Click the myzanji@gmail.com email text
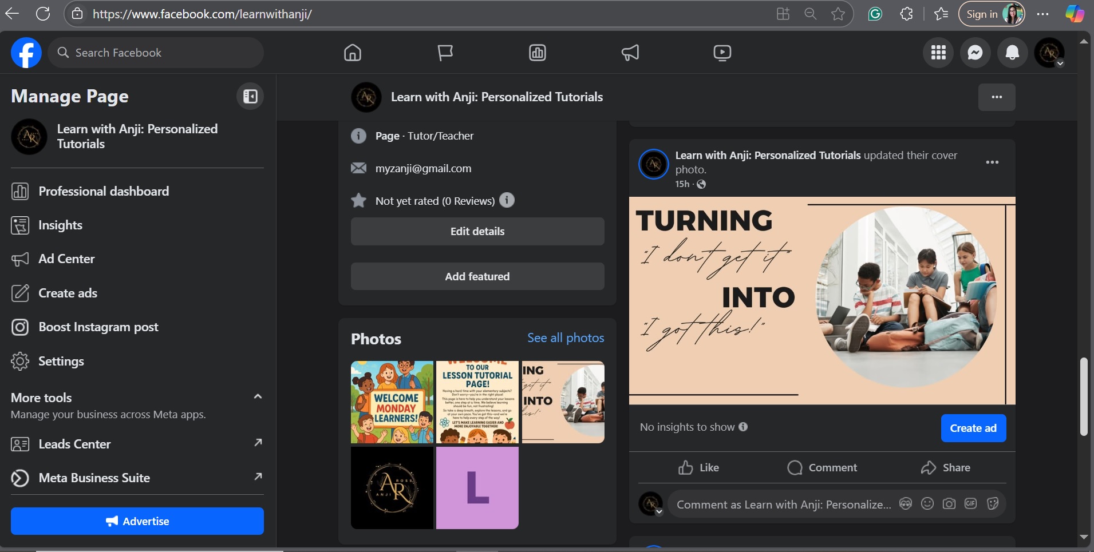This screenshot has width=1094, height=552. point(423,168)
